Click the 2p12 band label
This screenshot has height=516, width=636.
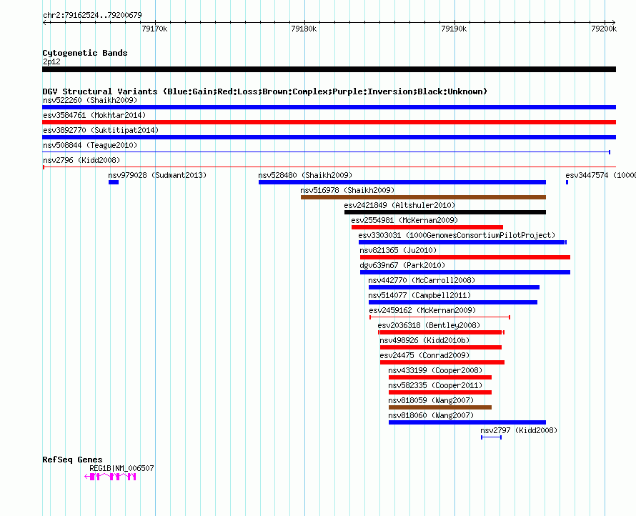(51, 61)
